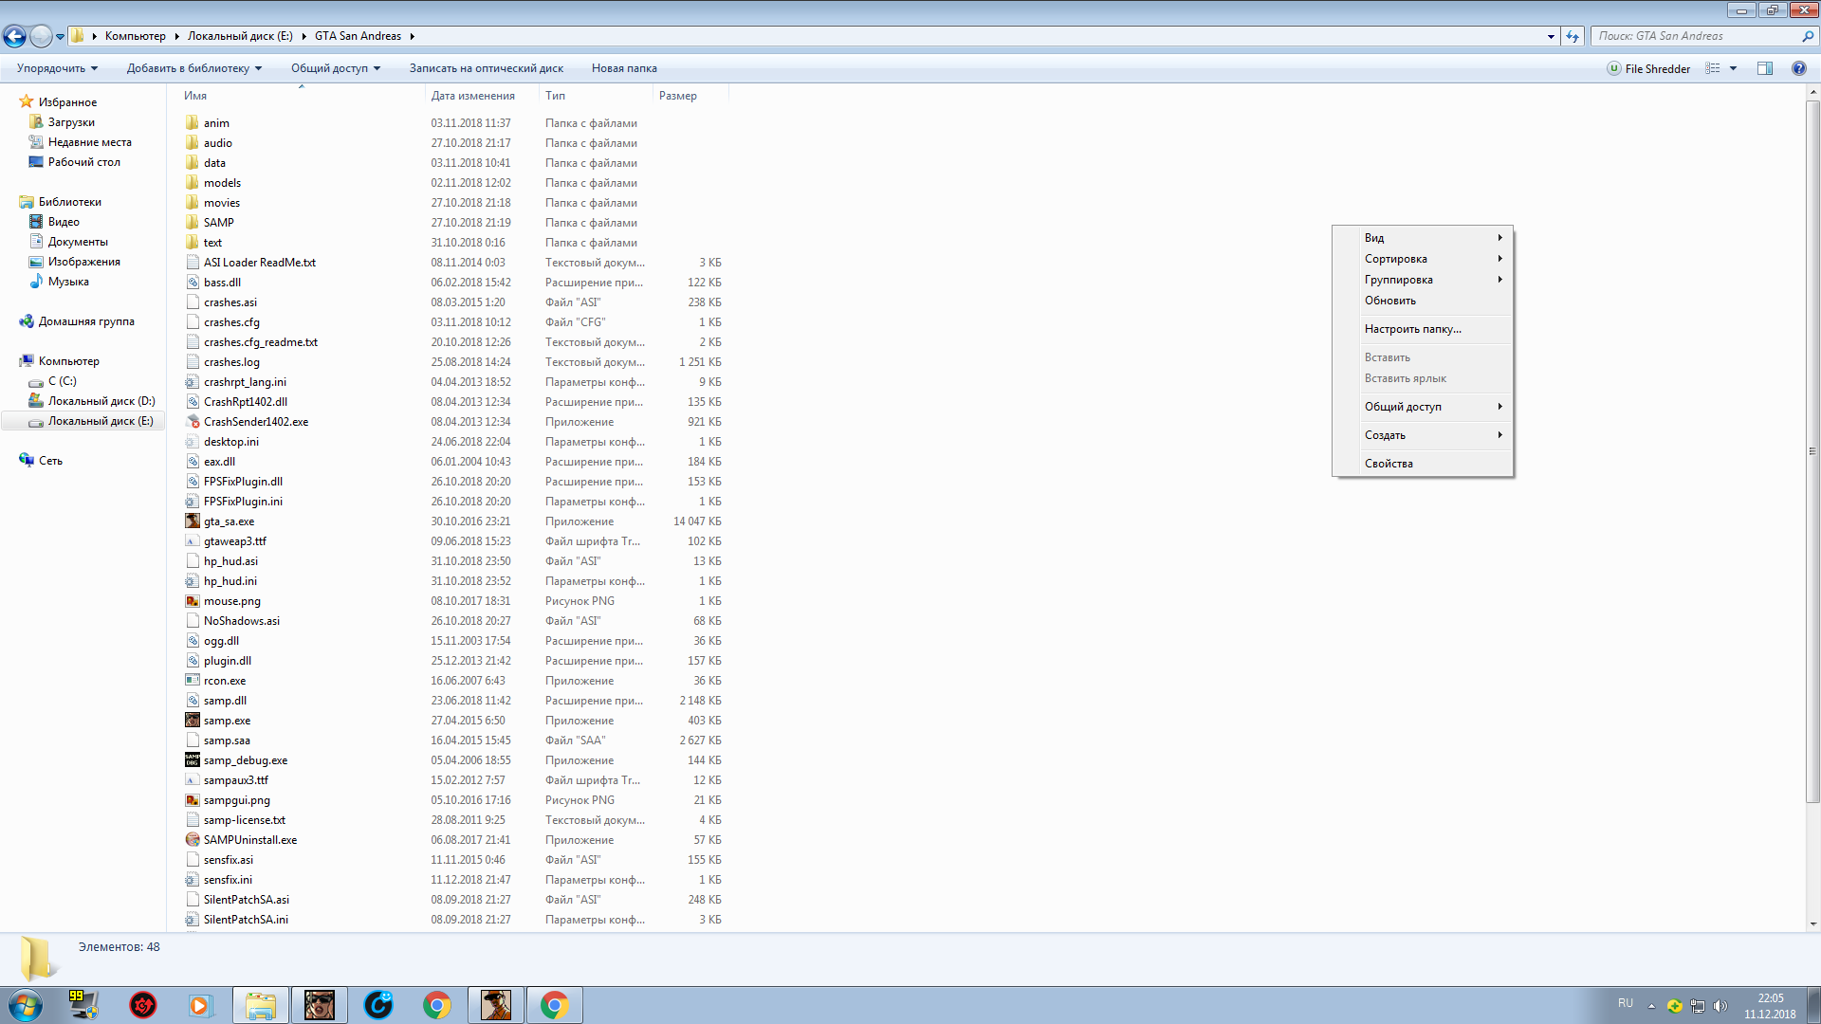The image size is (1821, 1024).
Task: Refresh the folder using the address bar refresh button
Action: [x=1573, y=36]
